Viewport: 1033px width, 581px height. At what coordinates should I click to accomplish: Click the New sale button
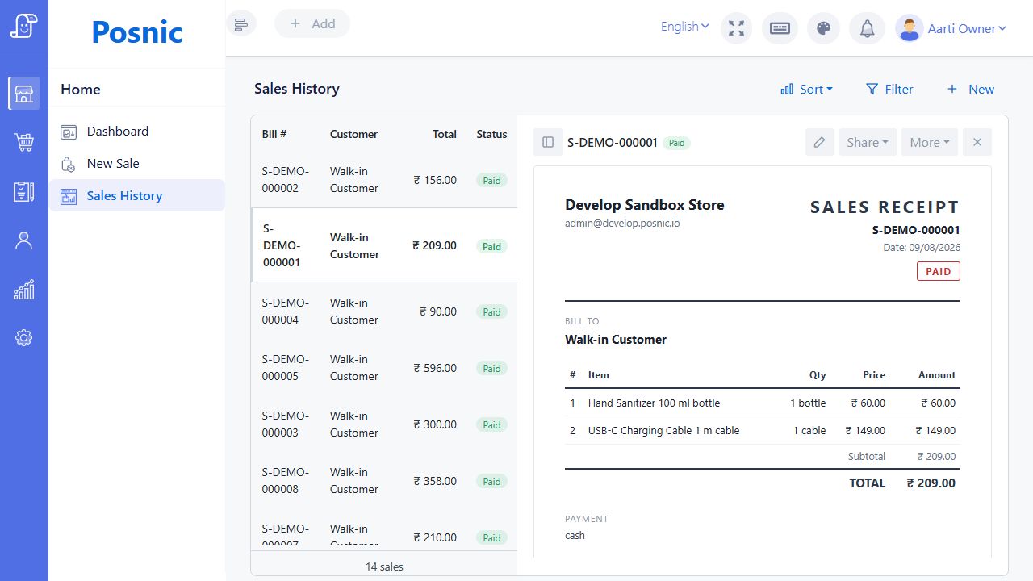pos(970,90)
